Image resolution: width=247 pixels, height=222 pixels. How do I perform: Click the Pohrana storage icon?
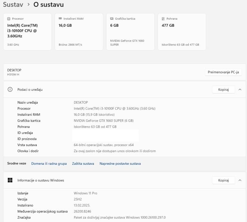163,19
